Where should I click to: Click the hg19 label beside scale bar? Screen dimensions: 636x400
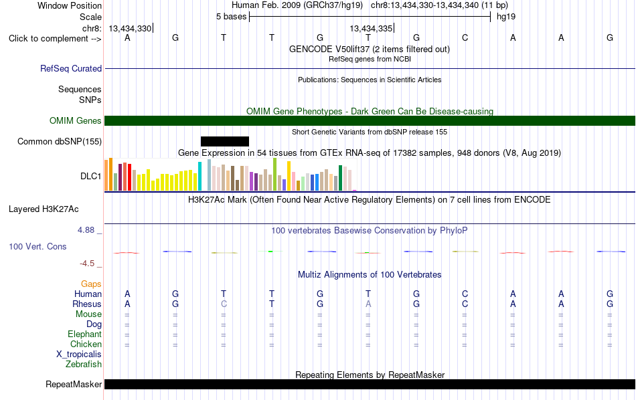(506, 17)
